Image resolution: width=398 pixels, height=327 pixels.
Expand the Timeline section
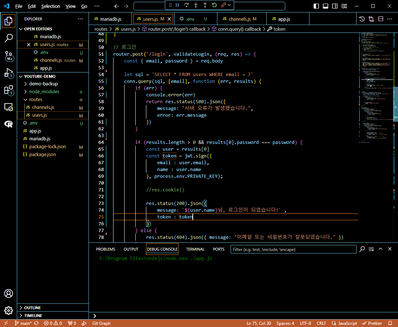(53, 316)
